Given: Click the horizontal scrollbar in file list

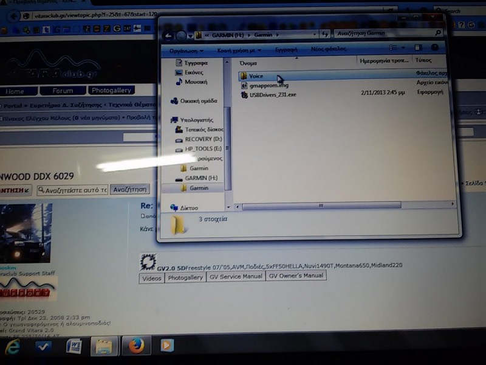Looking at the screenshot, I should coord(321,206).
